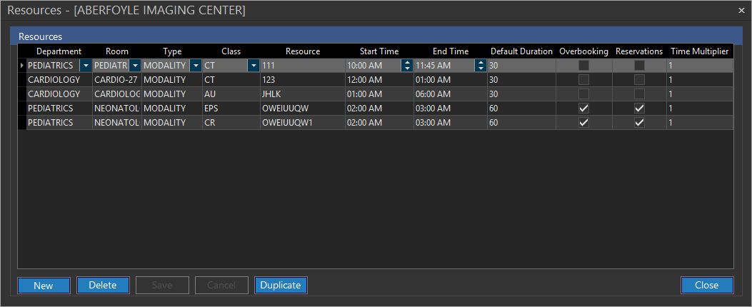Close the Resources window with the X
Screen dimensions: 752x307
[x=741, y=11]
